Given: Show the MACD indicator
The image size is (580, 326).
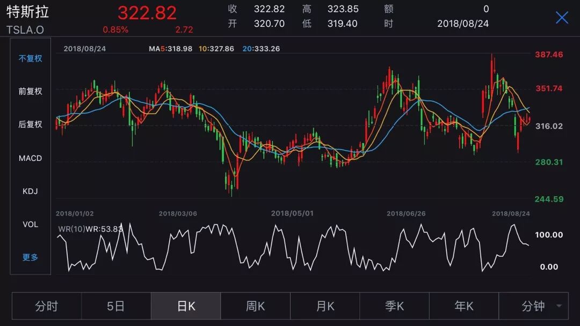Looking at the screenshot, I should (x=30, y=158).
